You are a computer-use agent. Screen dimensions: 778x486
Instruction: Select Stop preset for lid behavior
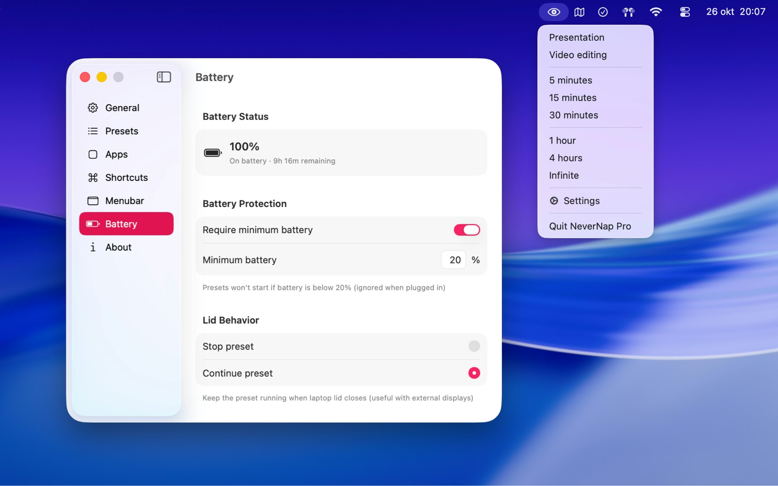point(474,346)
